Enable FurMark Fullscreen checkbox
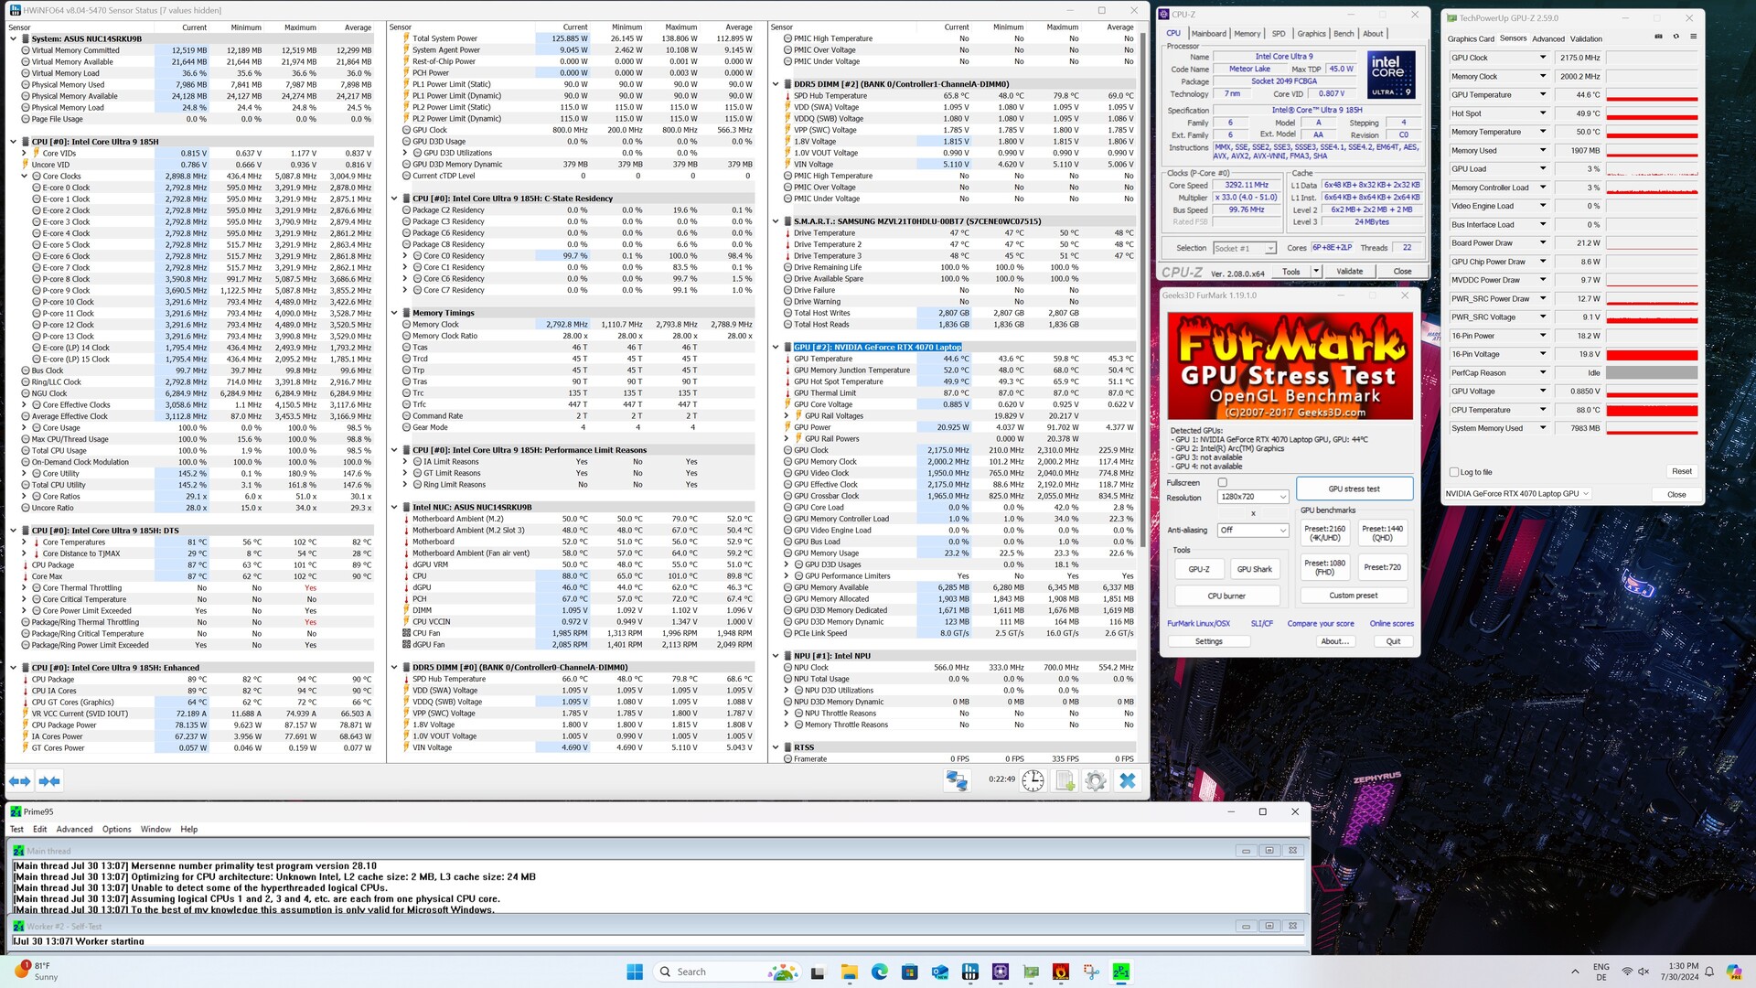This screenshot has width=1756, height=988. [1222, 482]
